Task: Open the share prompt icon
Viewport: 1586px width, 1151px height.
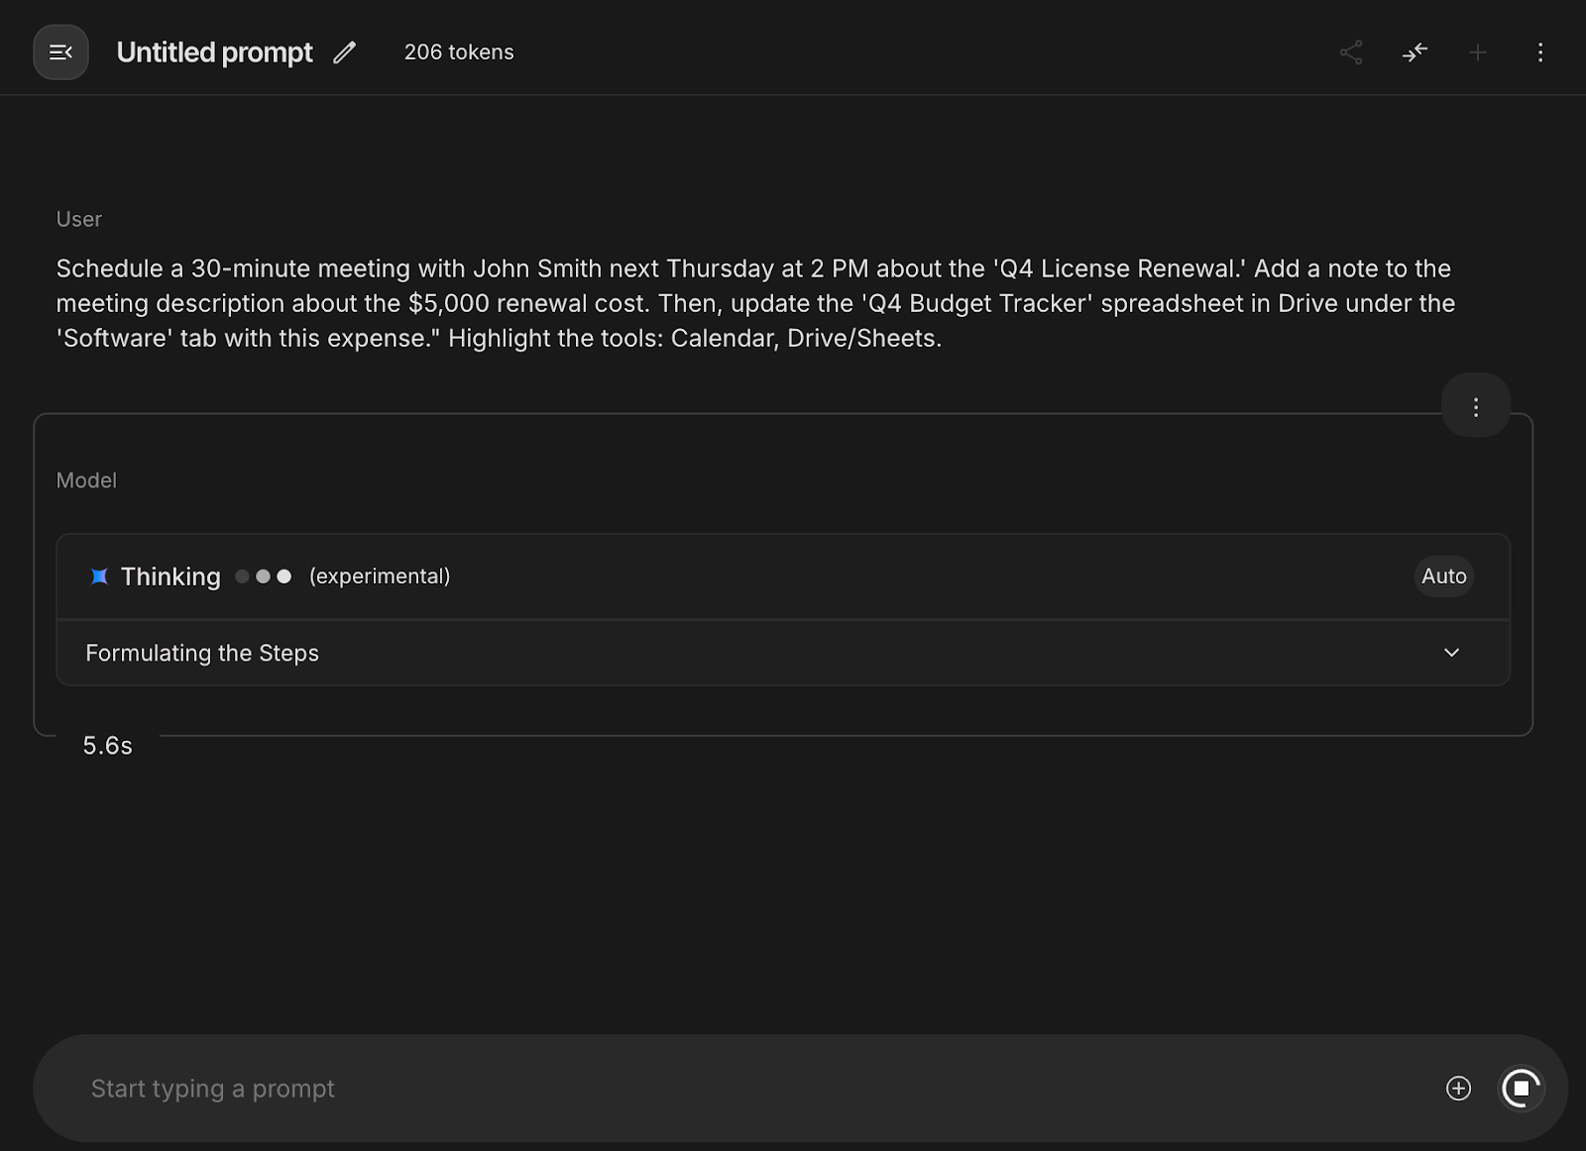Action: pyautogui.click(x=1351, y=52)
